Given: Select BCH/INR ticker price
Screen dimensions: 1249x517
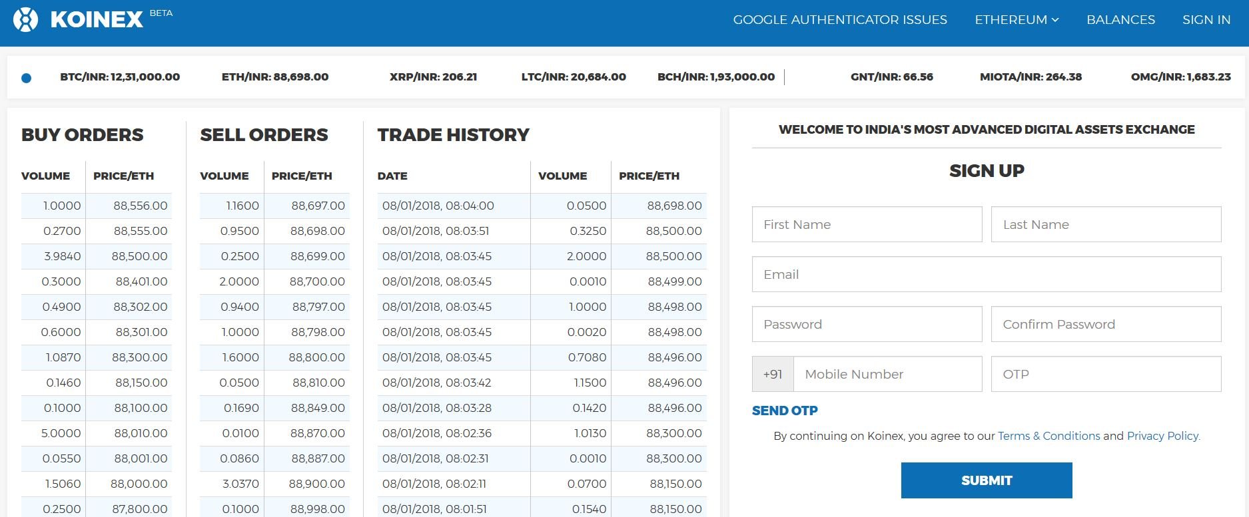Looking at the screenshot, I should [716, 77].
